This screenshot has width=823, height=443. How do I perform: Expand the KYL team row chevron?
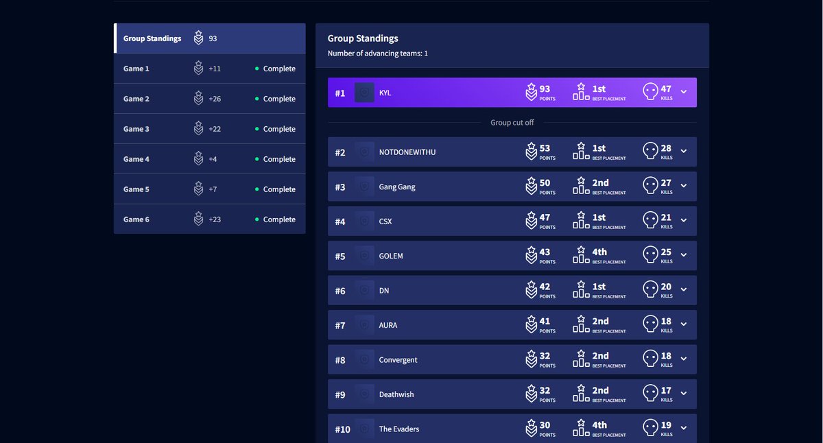(683, 93)
